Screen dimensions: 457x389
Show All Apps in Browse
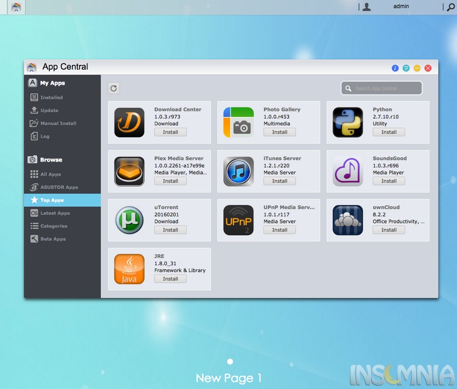point(62,174)
